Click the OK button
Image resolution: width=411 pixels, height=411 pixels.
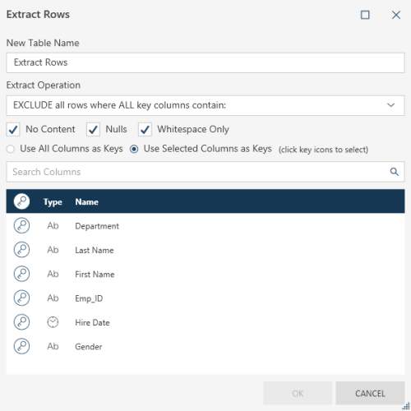(298, 393)
